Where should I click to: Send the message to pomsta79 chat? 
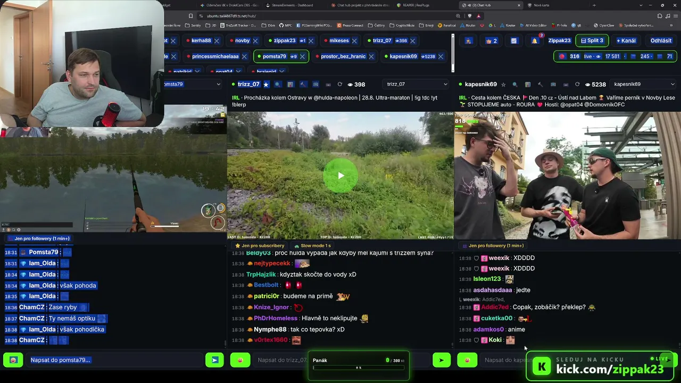(214, 360)
